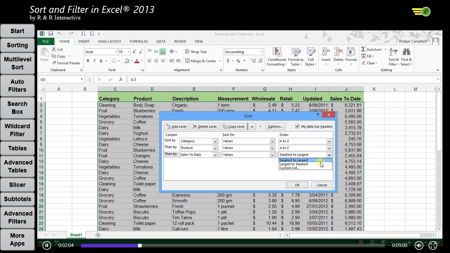Image resolution: width=450 pixels, height=253 pixels.
Task: Choose Largest to Smallest from order list
Action: (294, 164)
